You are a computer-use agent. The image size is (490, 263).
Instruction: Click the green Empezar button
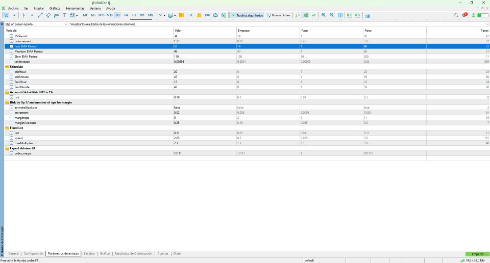pos(477,254)
